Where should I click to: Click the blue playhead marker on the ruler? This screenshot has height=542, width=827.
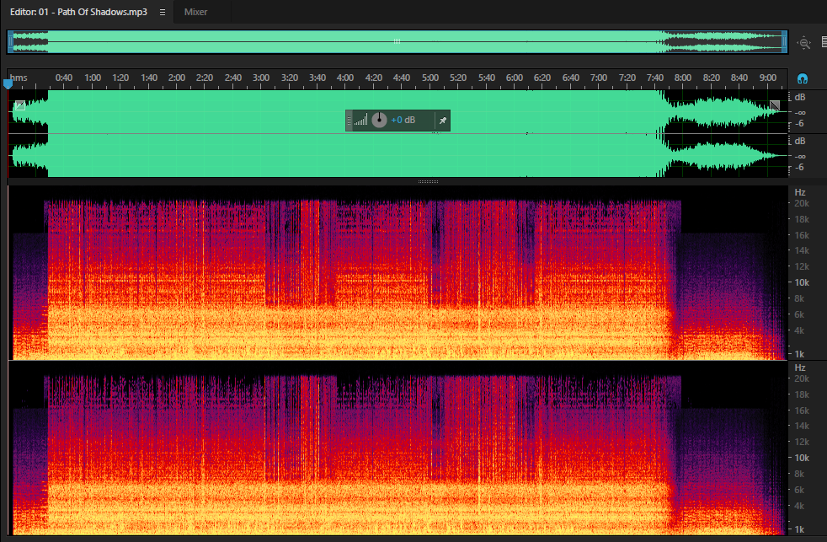point(8,83)
